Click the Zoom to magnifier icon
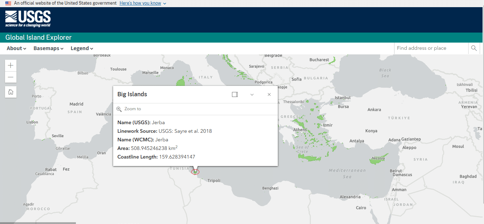 pyautogui.click(x=119, y=109)
